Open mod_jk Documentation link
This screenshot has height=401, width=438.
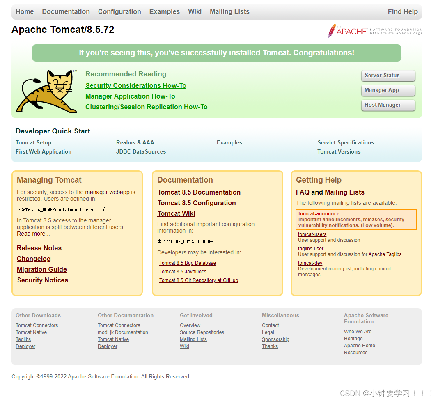(123, 332)
